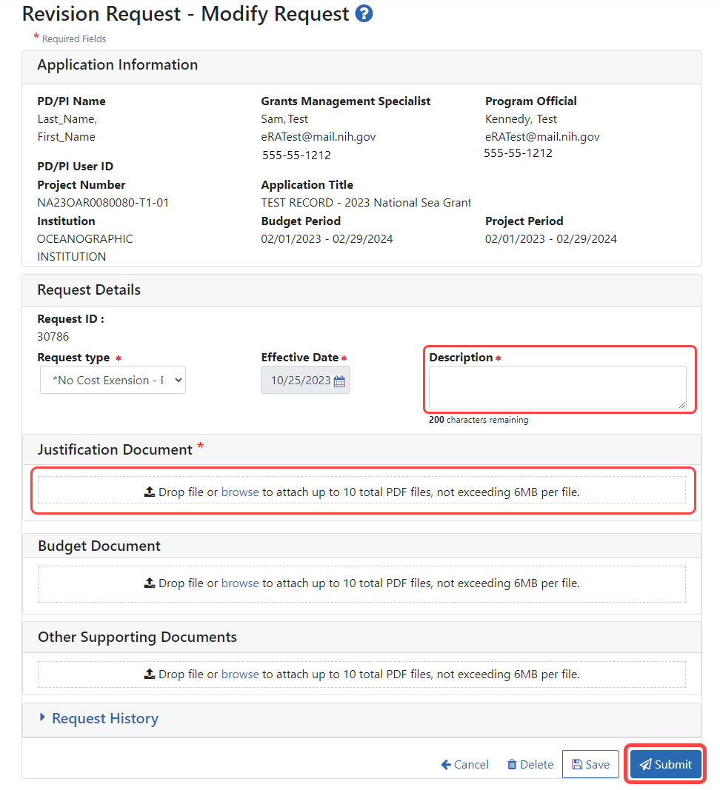Click the Other Supporting Documents upload icon
The height and width of the screenshot is (790, 720).
149,674
